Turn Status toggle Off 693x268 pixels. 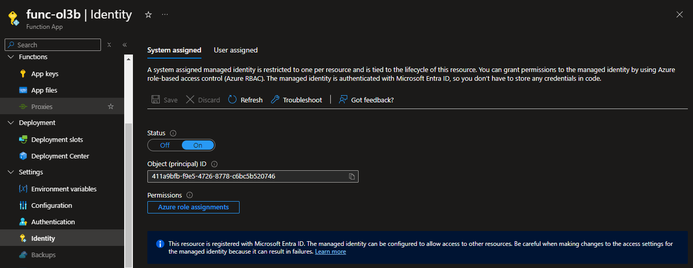click(x=165, y=145)
